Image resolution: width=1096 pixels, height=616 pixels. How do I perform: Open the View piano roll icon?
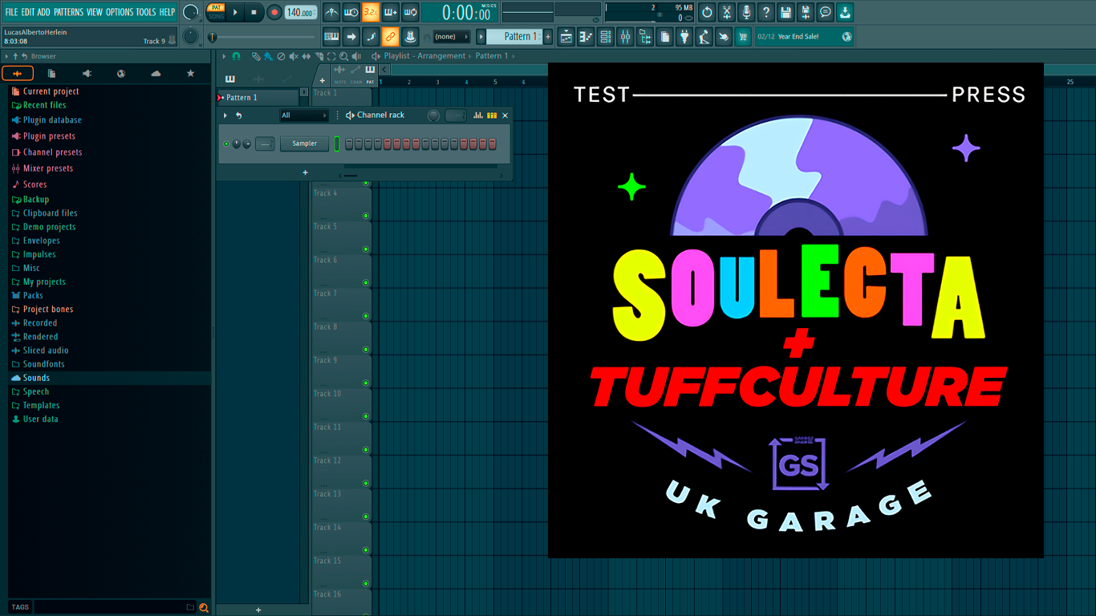[586, 36]
